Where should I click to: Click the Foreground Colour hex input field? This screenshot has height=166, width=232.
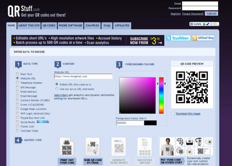tap(130, 123)
